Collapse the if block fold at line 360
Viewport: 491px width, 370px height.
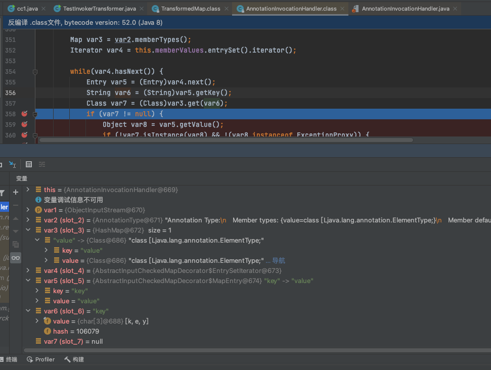[x=35, y=135]
